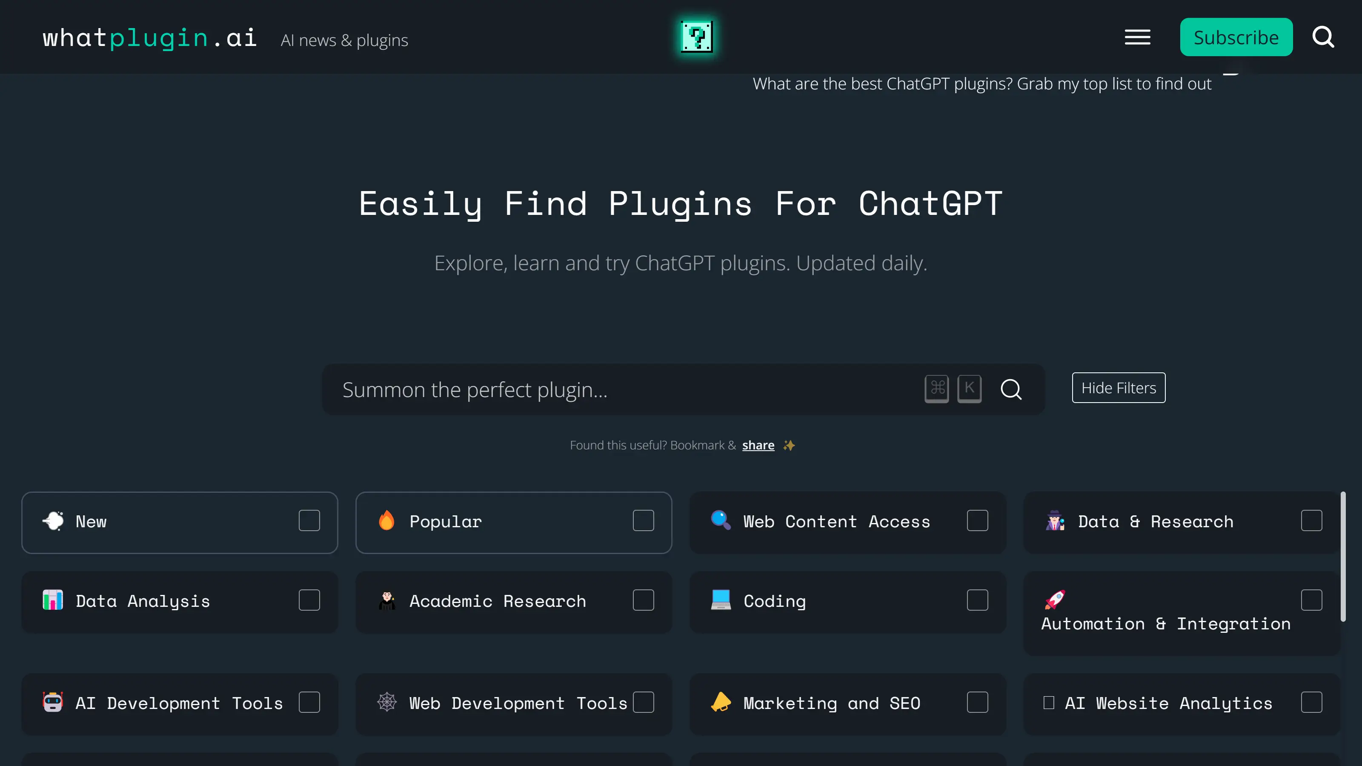Enable the Data Analysis checkbox
1362x766 pixels.
pos(309,600)
